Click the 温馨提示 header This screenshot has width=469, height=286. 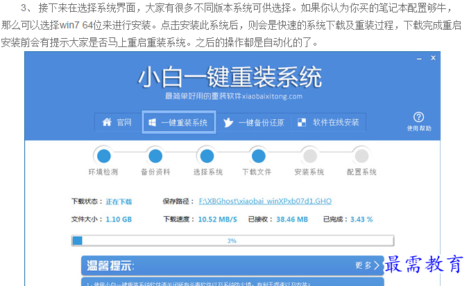coord(111,265)
